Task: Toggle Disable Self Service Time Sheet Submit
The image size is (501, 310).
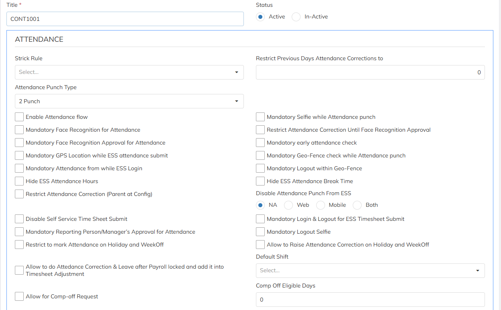Action: (x=19, y=219)
